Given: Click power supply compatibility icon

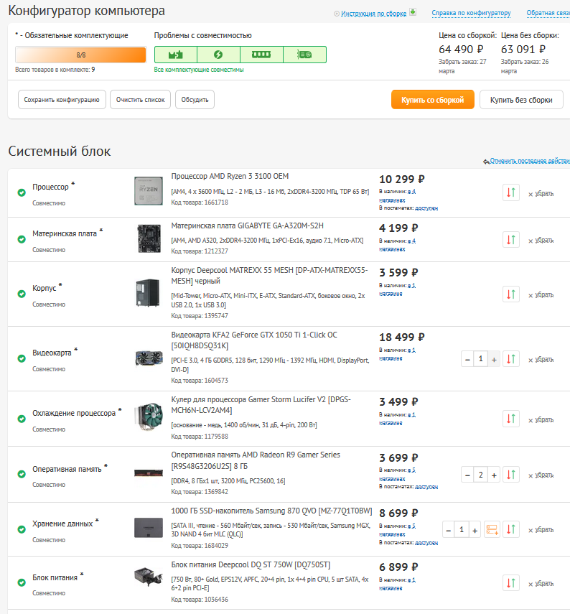Looking at the screenshot, I should coord(218,55).
